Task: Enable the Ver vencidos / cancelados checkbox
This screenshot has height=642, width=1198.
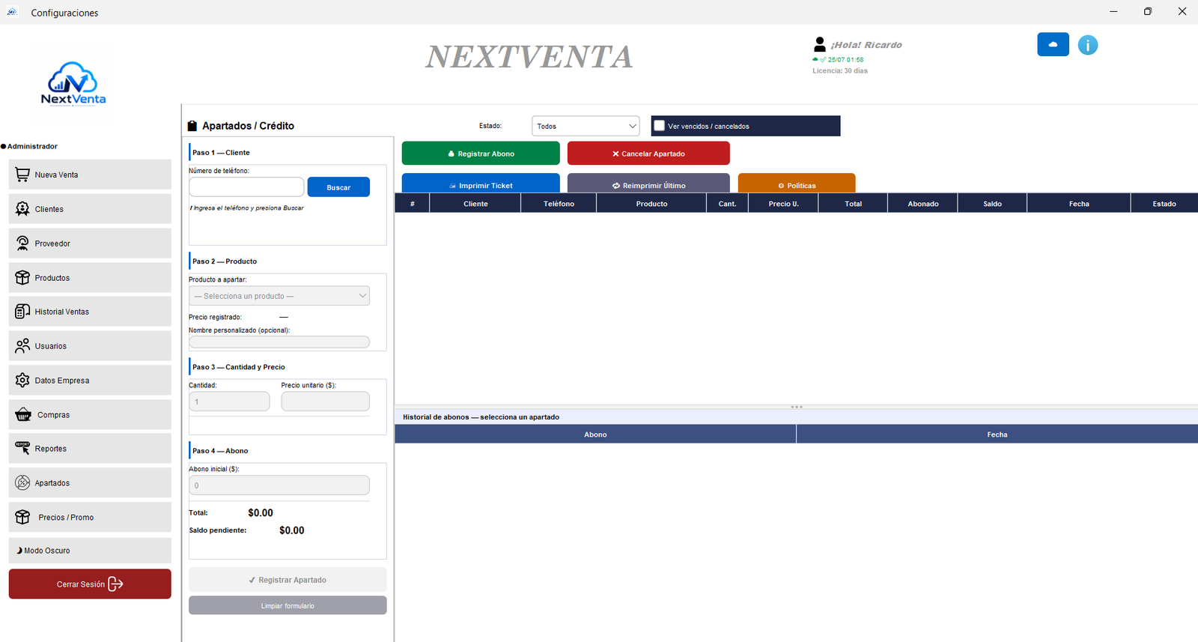Action: coord(659,126)
